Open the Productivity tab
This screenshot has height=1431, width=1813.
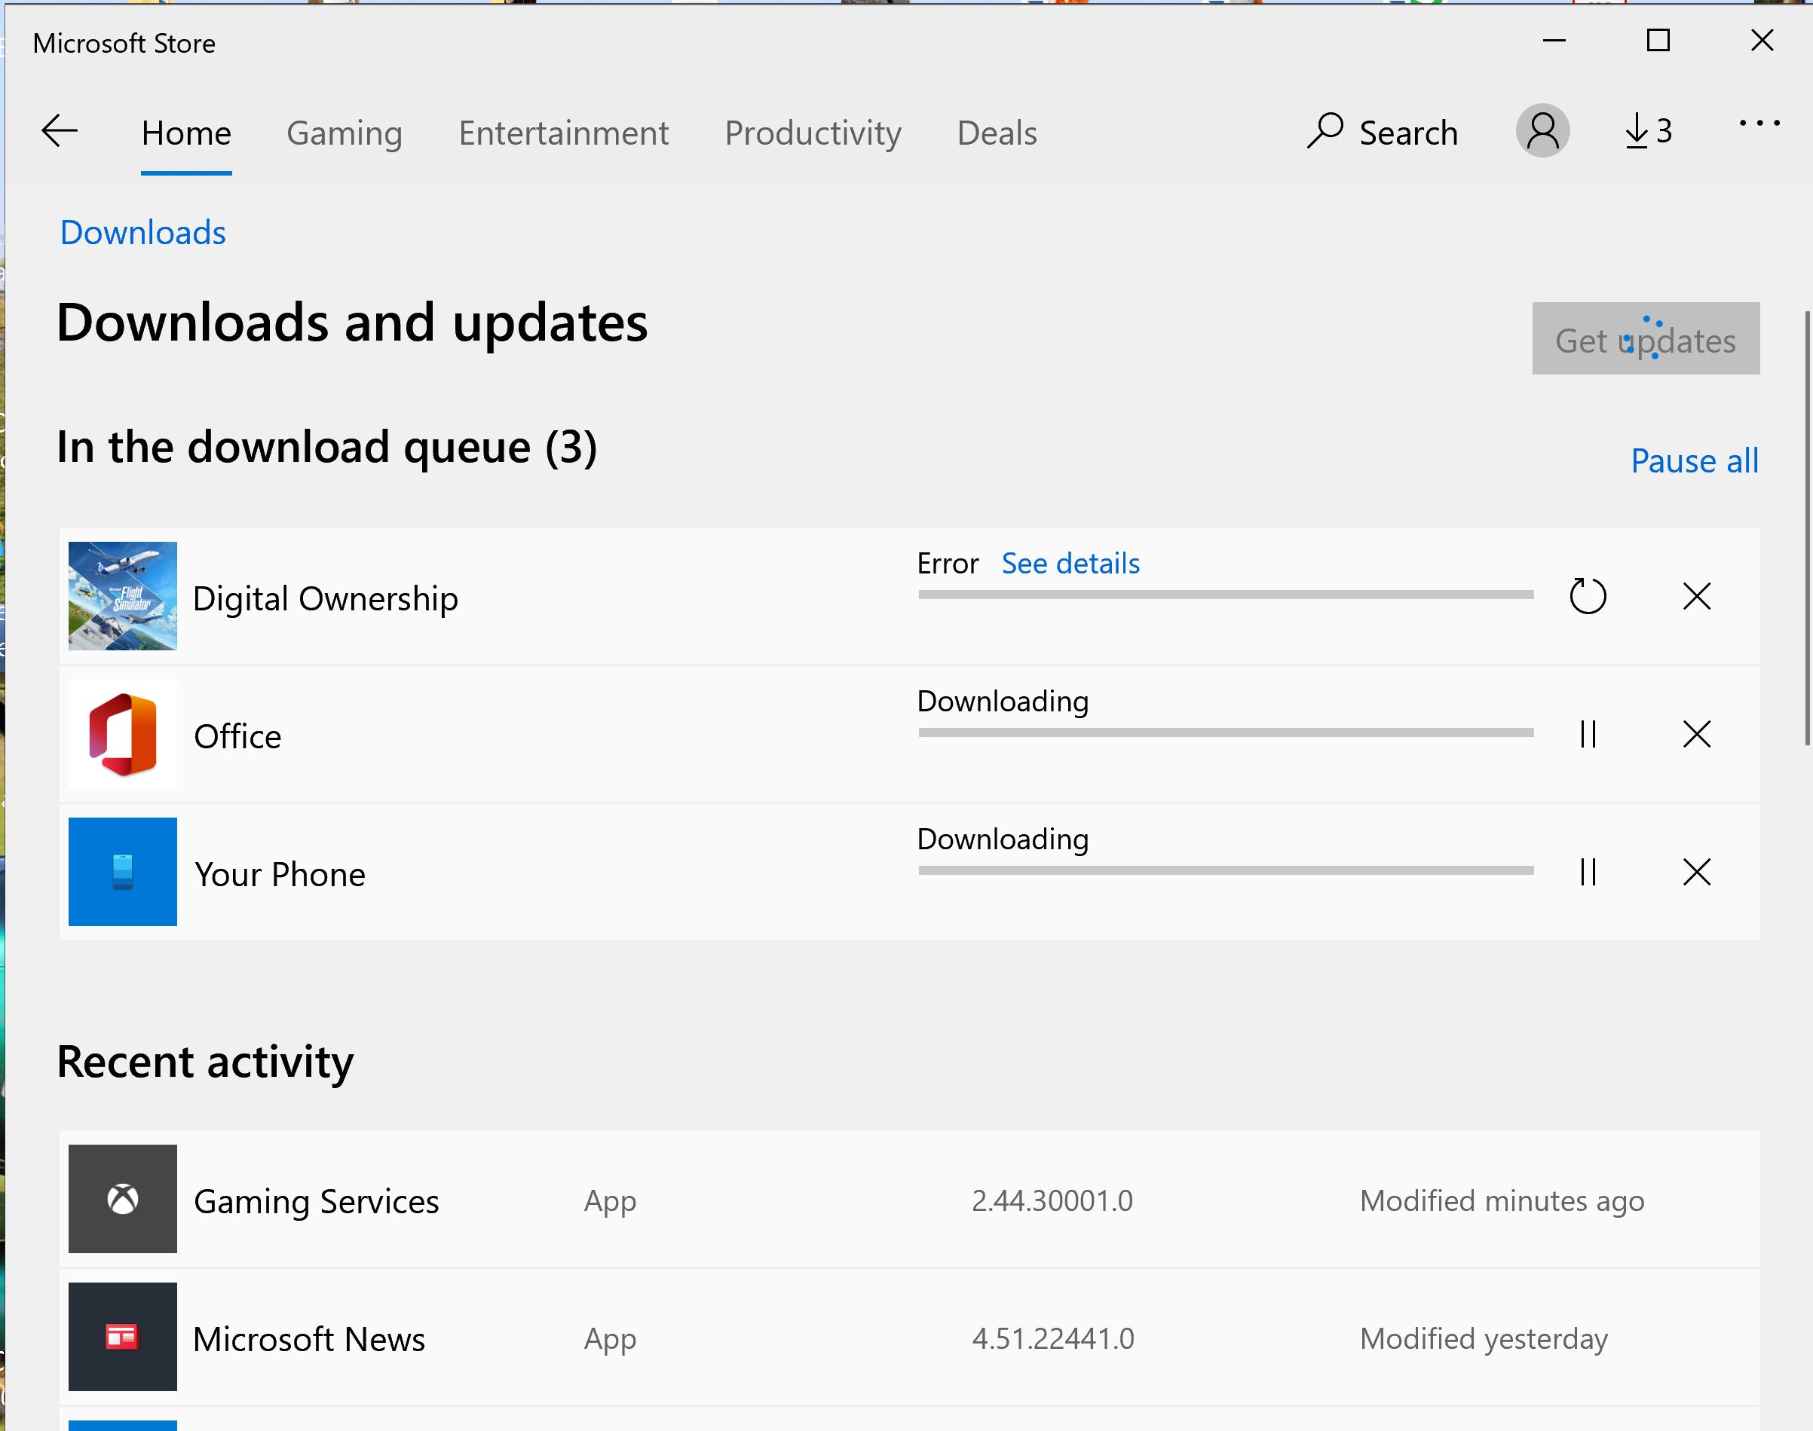pyautogui.click(x=813, y=133)
